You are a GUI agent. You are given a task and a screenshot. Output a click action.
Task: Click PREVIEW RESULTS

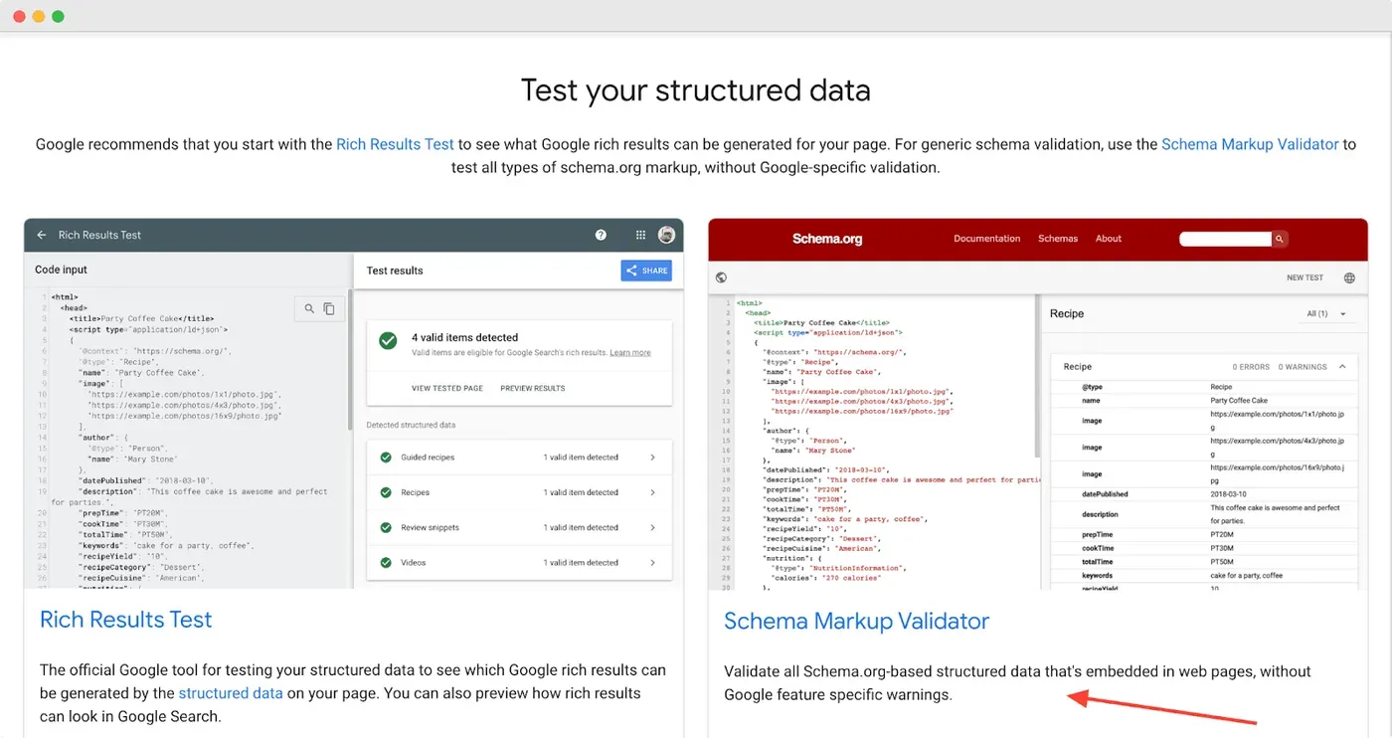point(533,388)
